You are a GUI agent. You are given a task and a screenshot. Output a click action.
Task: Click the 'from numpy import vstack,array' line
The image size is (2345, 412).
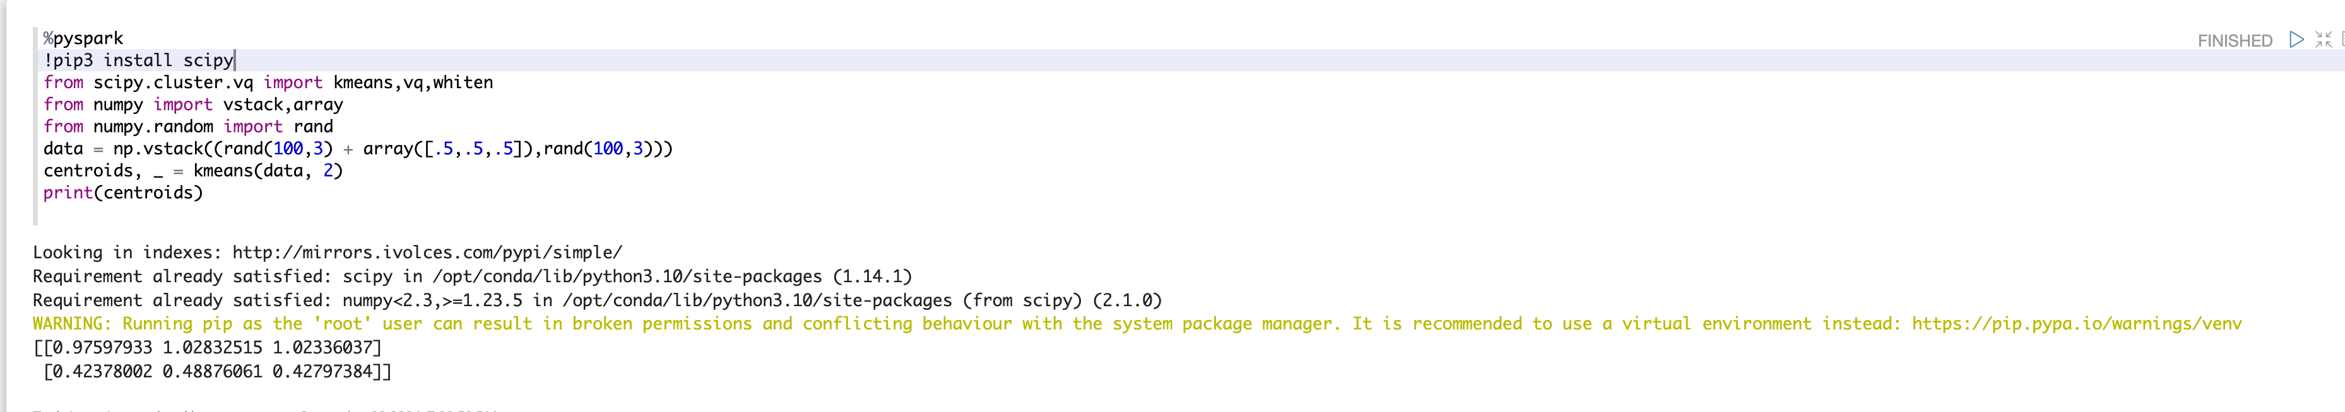click(193, 105)
